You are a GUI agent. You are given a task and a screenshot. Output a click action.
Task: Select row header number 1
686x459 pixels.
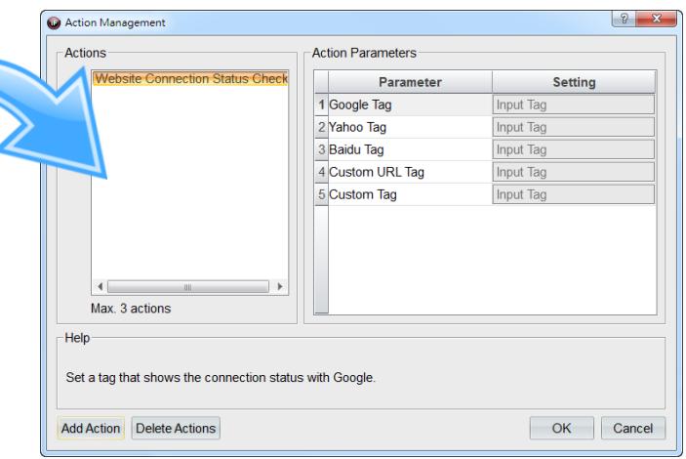(x=322, y=104)
